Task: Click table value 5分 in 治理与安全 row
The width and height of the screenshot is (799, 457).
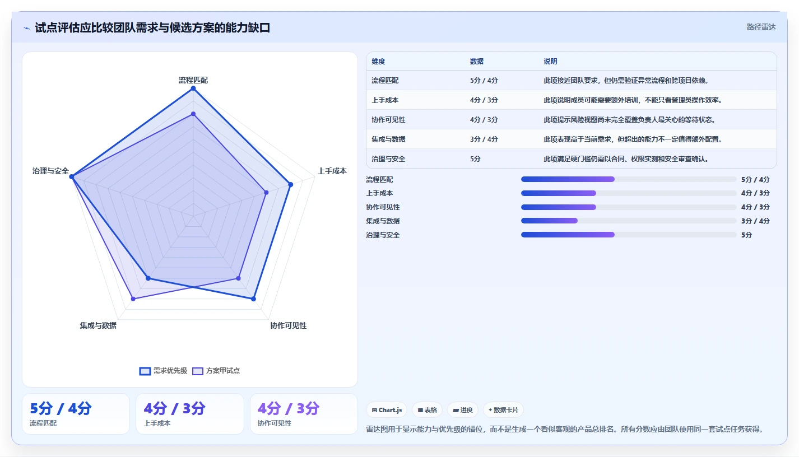Action: (x=476, y=159)
